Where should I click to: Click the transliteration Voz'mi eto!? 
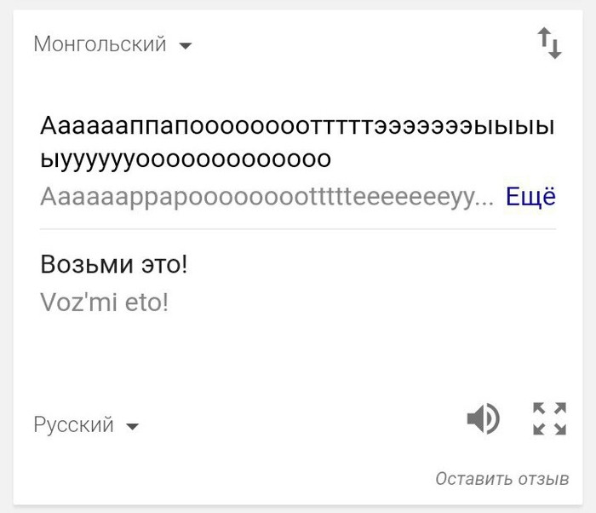coord(104,303)
